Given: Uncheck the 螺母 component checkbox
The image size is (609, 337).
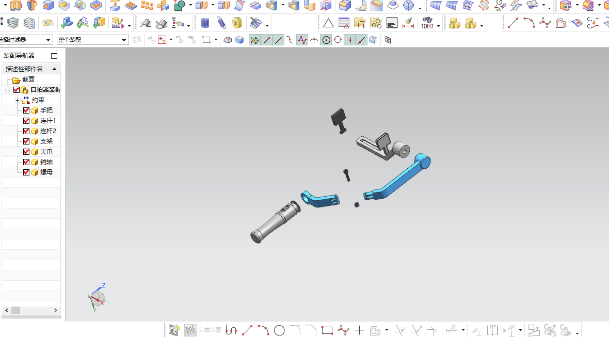Looking at the screenshot, I should (26, 172).
